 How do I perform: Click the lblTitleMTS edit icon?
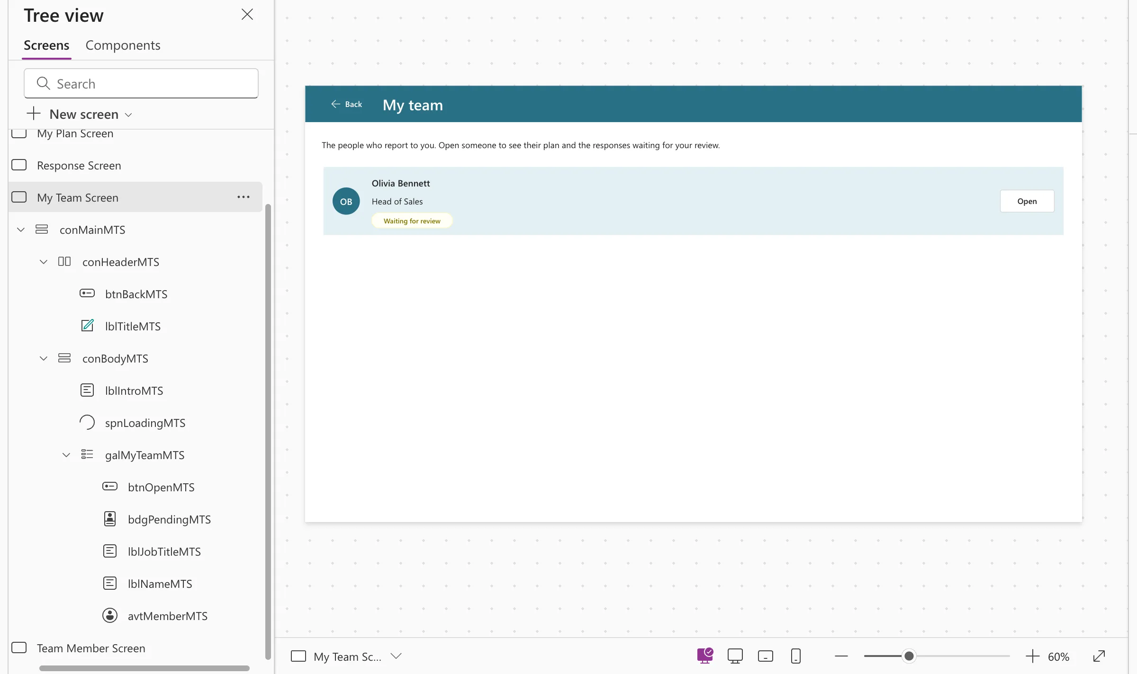click(88, 325)
